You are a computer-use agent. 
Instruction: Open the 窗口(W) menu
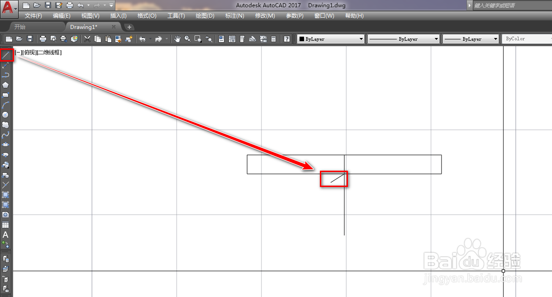coord(324,16)
